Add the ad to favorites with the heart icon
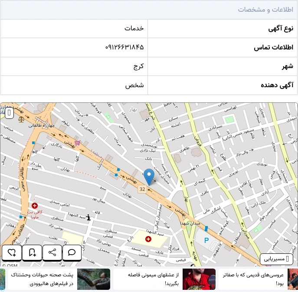 click(12, 253)
